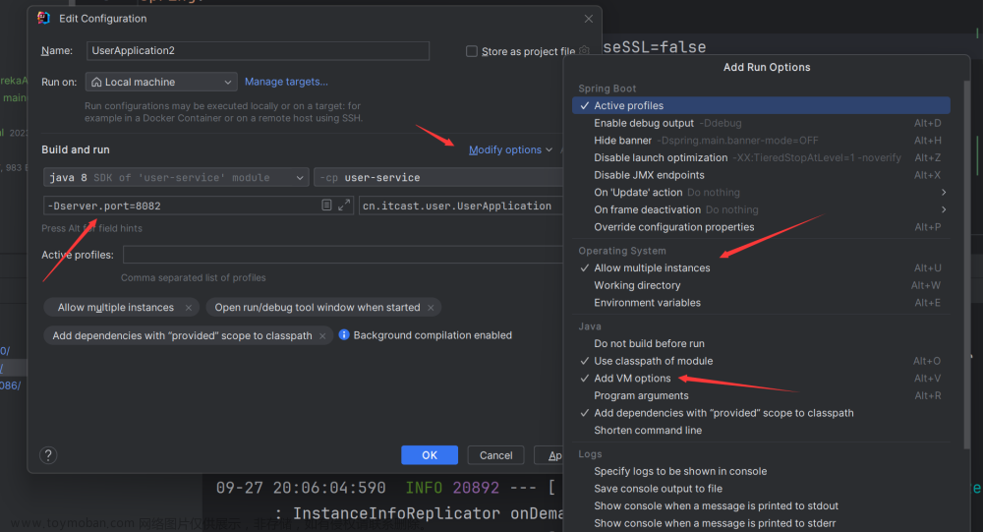The image size is (983, 532).
Task: Select Enable debug output option
Action: (761, 123)
